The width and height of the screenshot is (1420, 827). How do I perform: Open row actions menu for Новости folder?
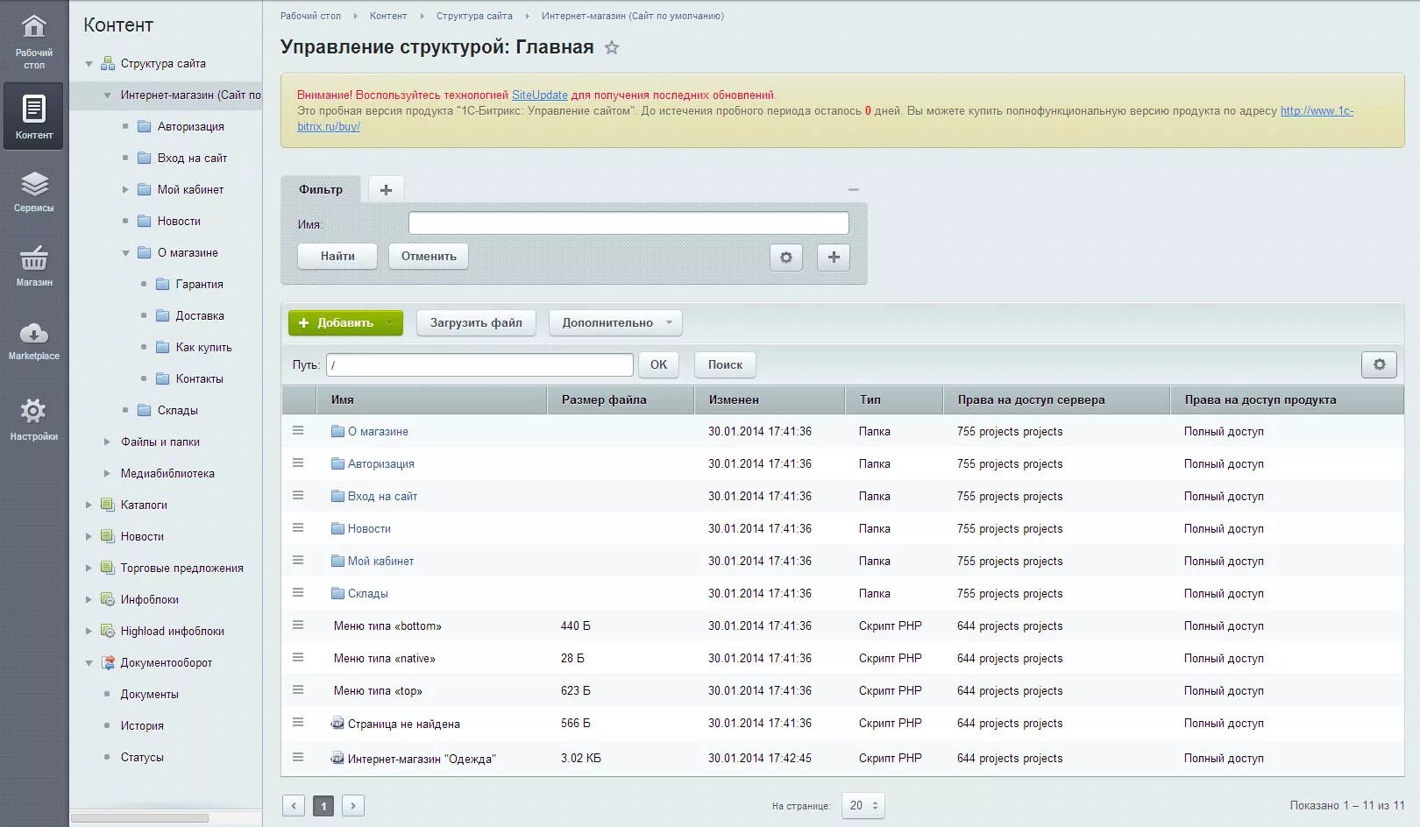[298, 528]
